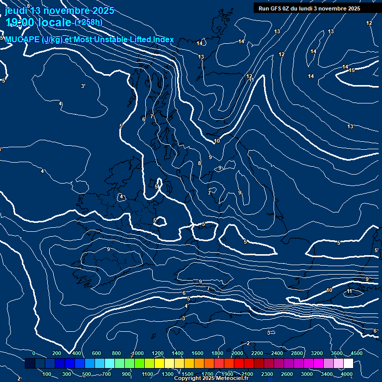Click the cyan 700-800 legend swatch

[109, 363]
